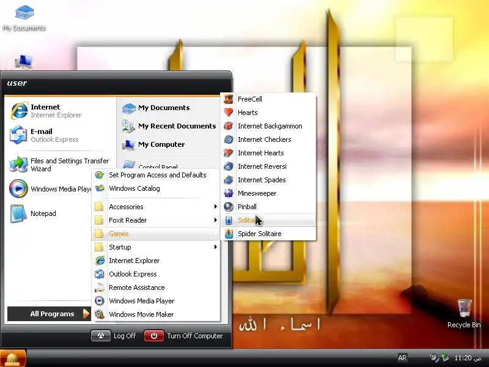489x367 pixels.
Task: Select Accessories folder in All Programs
Action: point(156,207)
